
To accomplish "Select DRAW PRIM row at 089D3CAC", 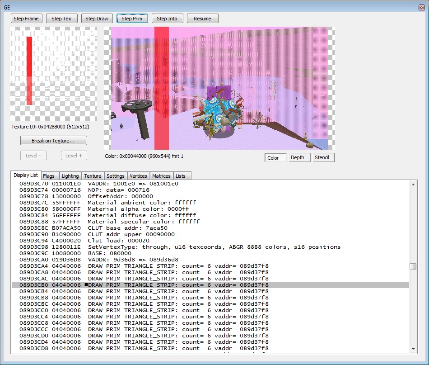I will coord(211,279).
